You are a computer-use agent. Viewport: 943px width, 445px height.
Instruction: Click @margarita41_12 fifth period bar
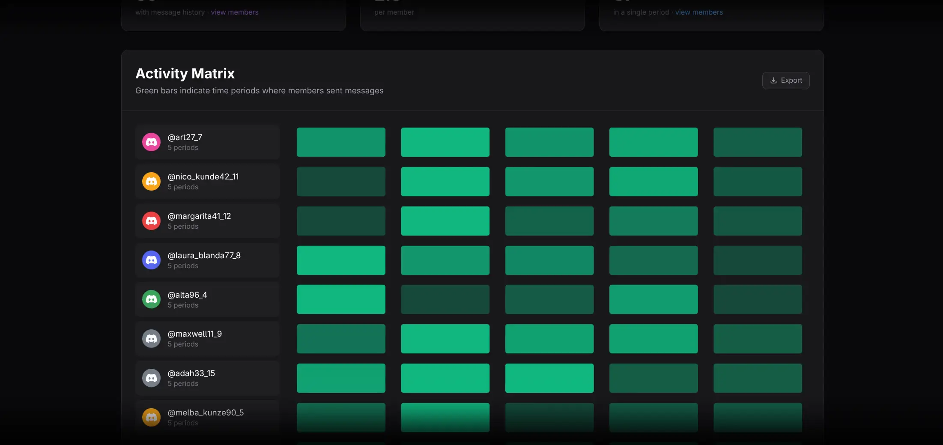758,221
